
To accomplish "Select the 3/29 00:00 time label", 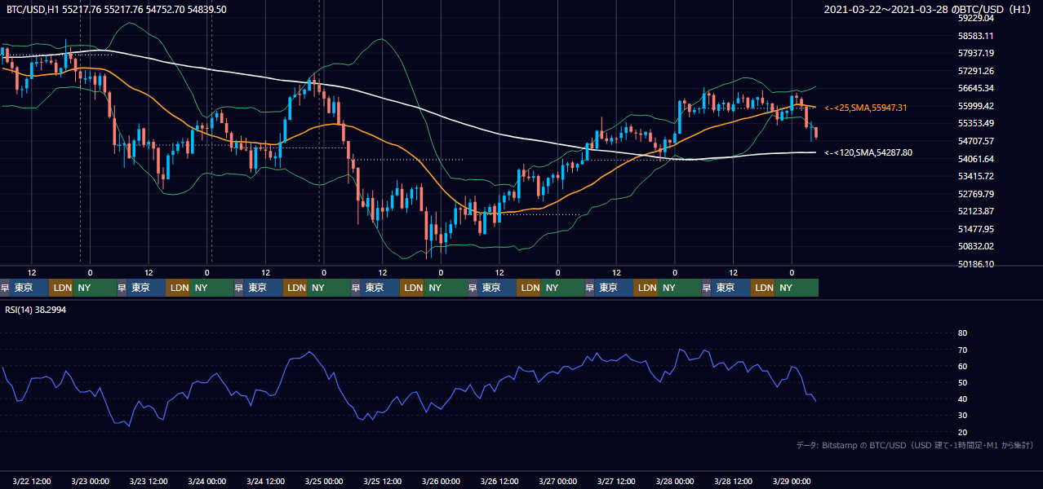I will 792,481.
